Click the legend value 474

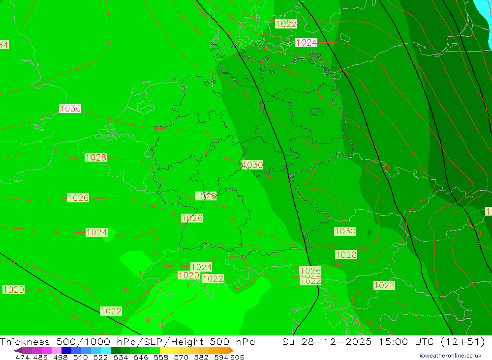(x=22, y=358)
